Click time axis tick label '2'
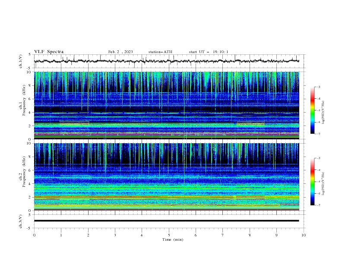This screenshot has height=264, width=342. click(88, 235)
